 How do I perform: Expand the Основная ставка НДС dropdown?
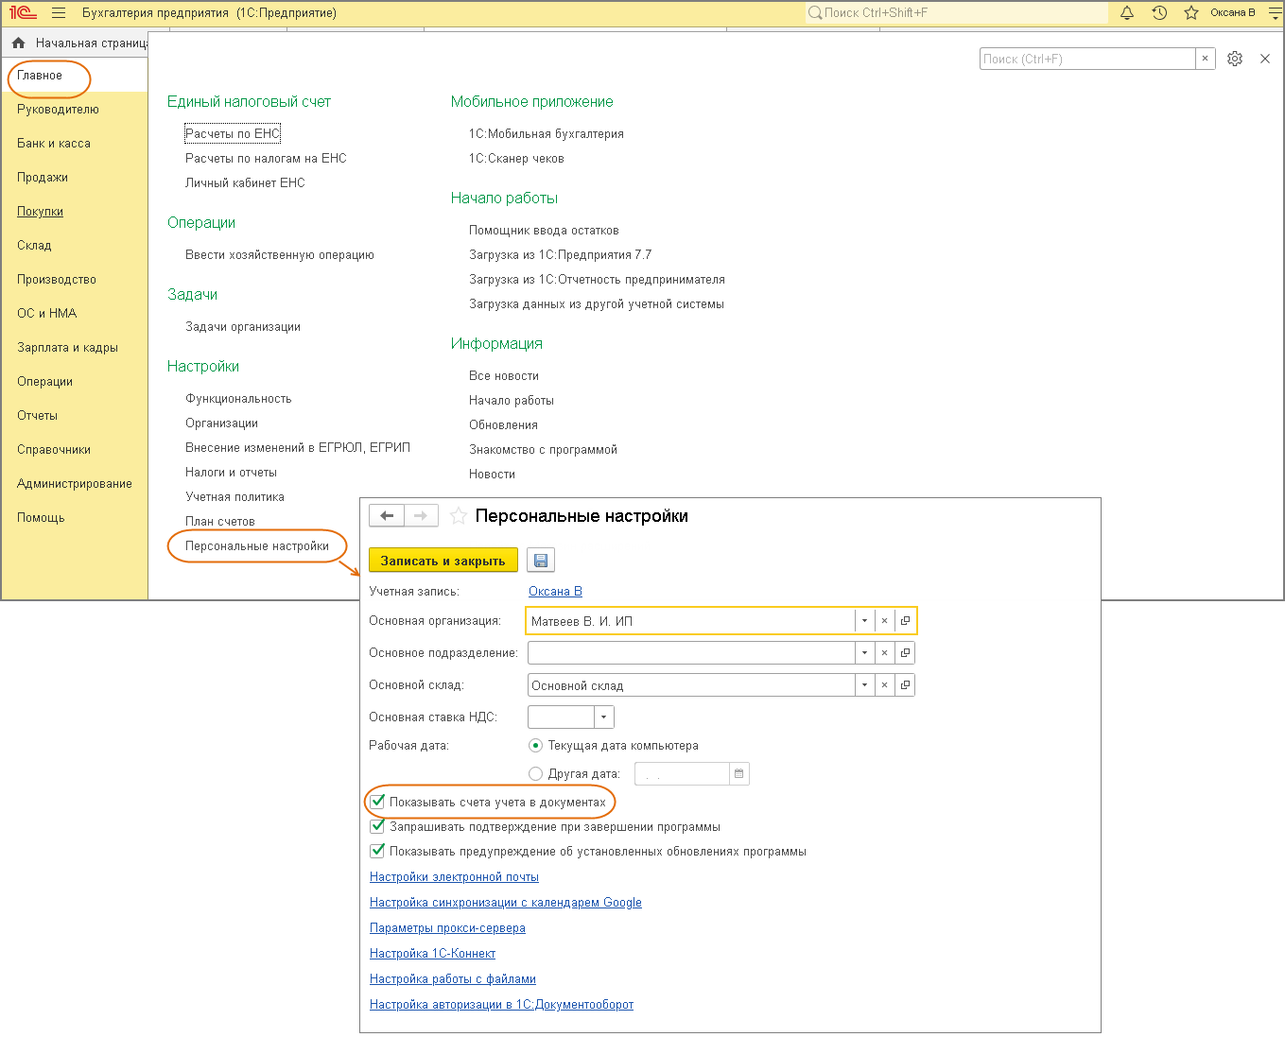[x=604, y=717]
